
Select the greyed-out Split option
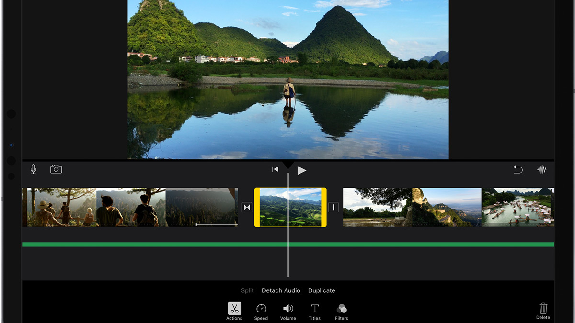tap(247, 290)
